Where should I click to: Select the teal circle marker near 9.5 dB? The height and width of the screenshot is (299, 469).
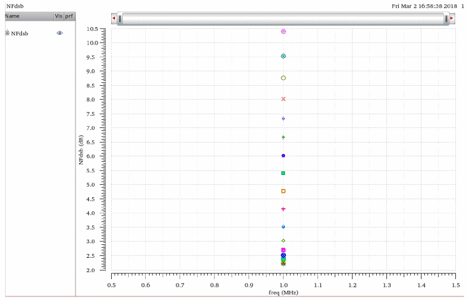click(284, 56)
